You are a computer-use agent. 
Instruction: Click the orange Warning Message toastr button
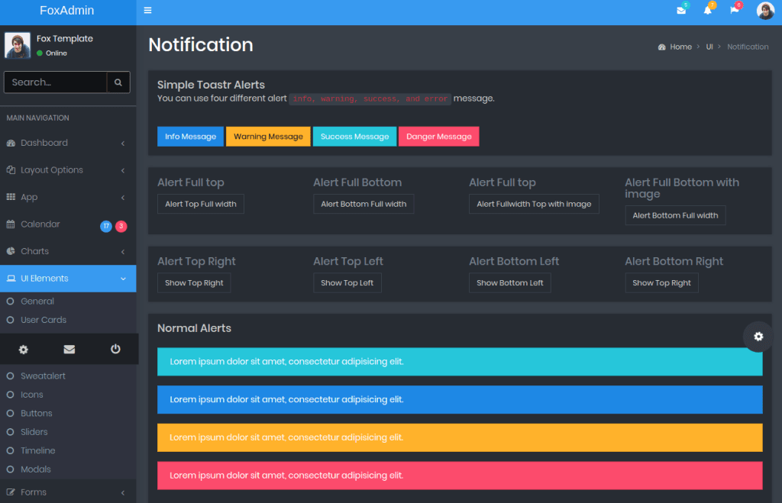pos(267,135)
